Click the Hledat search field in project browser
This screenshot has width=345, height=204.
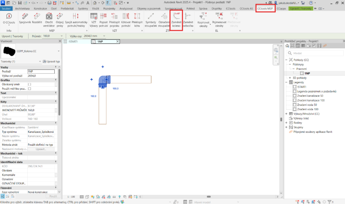tap(315, 53)
